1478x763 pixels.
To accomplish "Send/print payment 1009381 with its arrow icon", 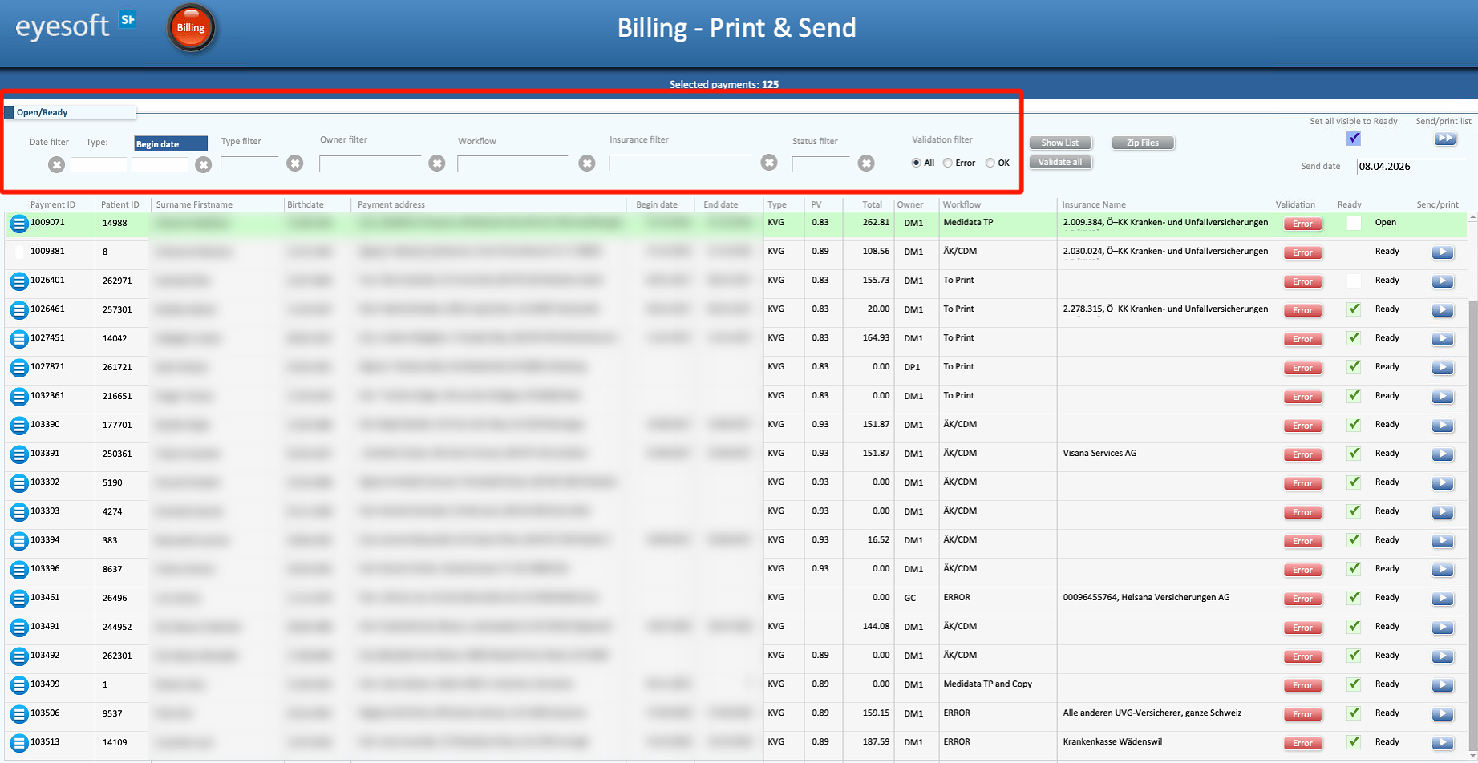I will point(1443,252).
